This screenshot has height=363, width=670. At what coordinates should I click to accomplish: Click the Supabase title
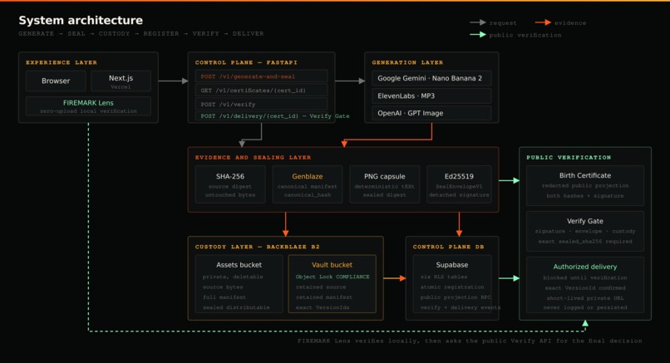point(452,265)
